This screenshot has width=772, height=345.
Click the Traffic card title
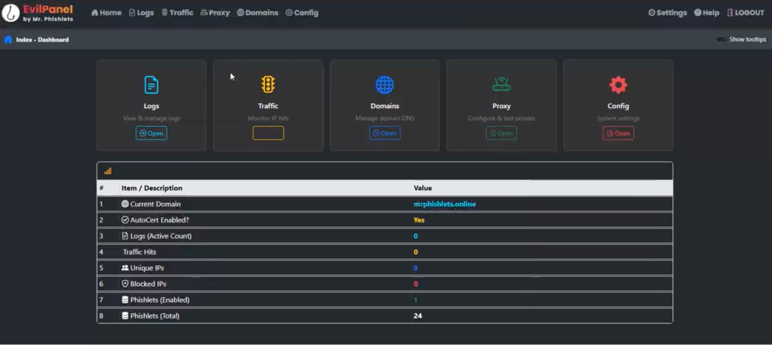coord(268,106)
